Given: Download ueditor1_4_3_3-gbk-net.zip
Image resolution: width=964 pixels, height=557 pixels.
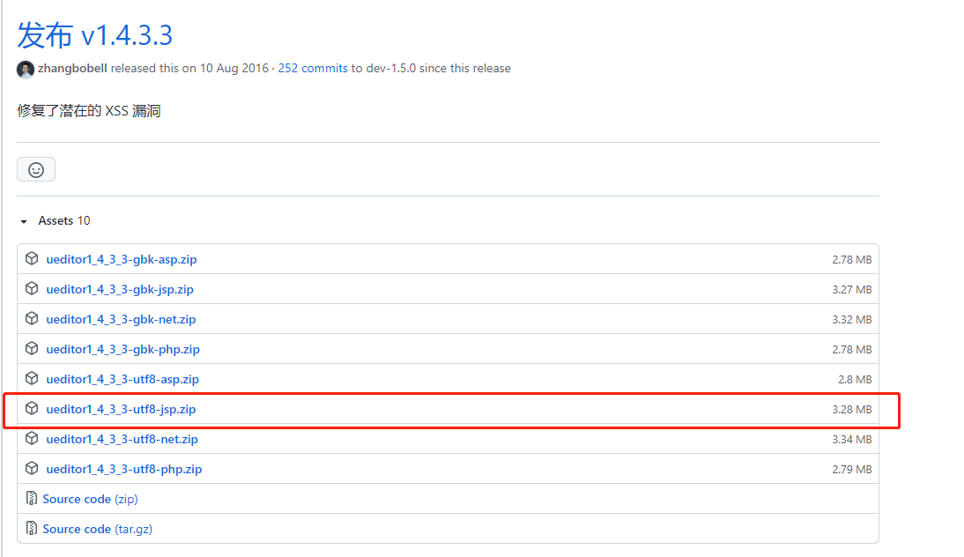Looking at the screenshot, I should tap(121, 320).
